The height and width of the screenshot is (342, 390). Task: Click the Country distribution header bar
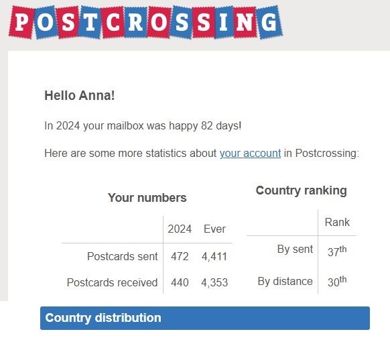point(205,318)
